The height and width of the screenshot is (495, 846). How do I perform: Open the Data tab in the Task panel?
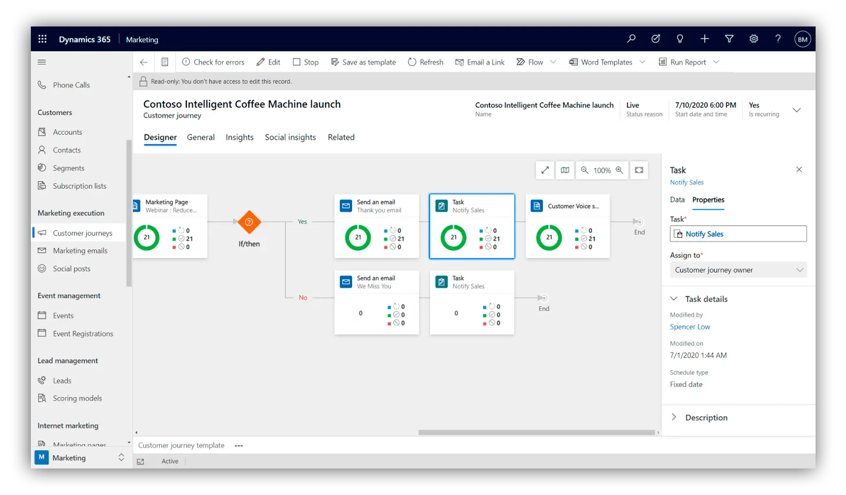click(677, 200)
